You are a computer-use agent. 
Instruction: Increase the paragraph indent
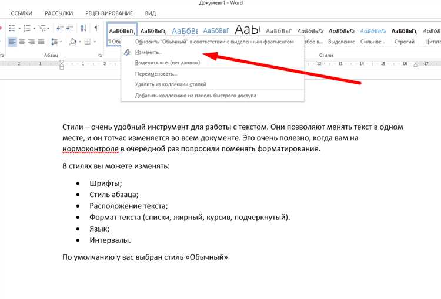click(70, 28)
